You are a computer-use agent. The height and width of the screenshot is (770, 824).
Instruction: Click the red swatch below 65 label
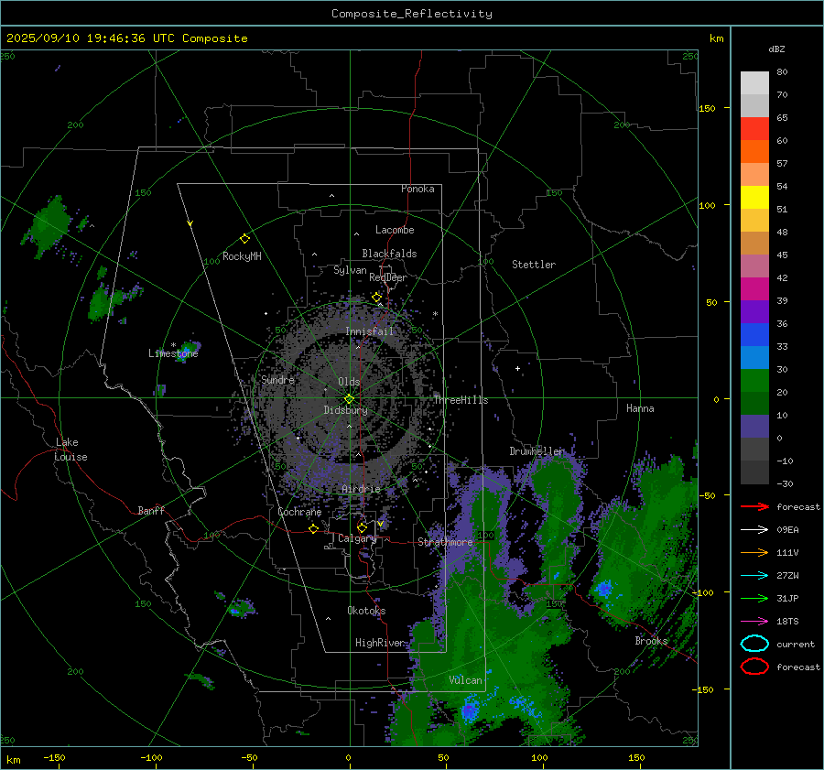[x=754, y=129]
